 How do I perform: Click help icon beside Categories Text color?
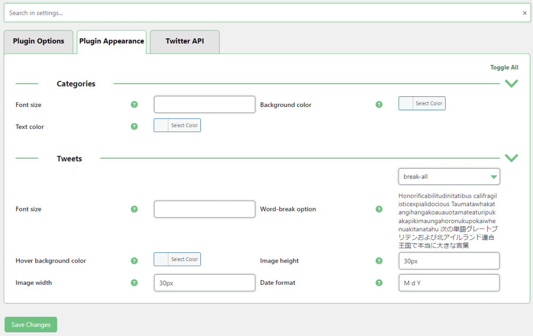click(x=134, y=126)
